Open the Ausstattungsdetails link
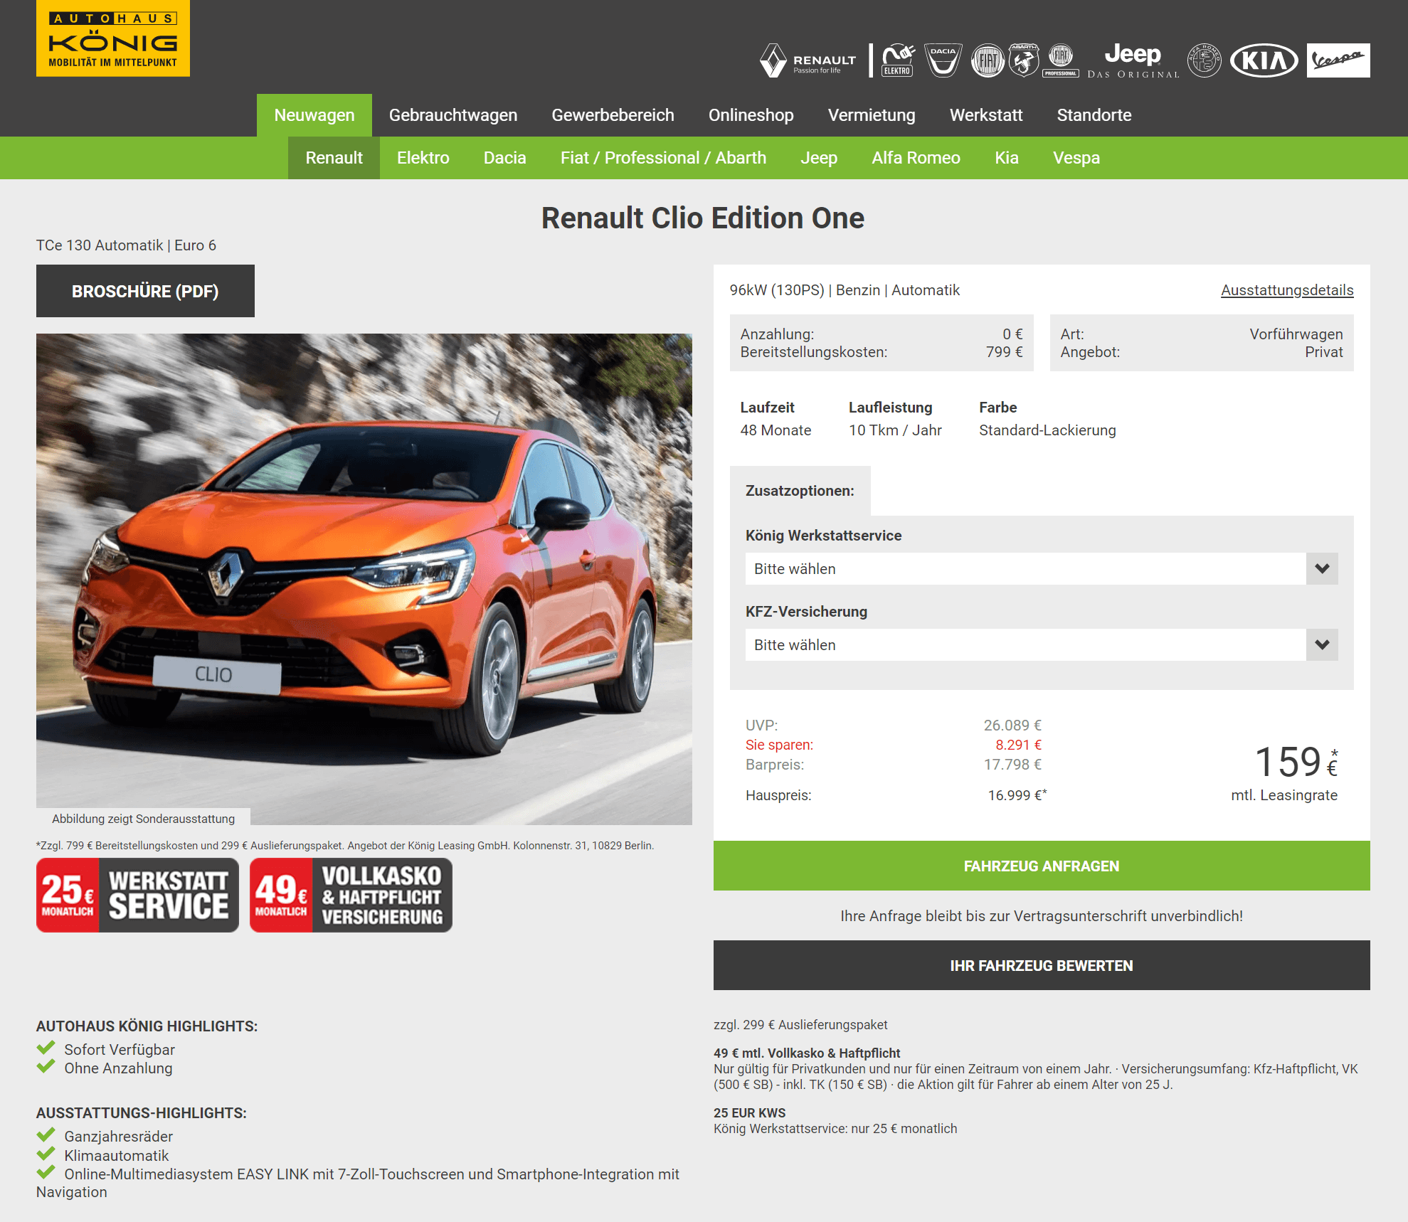The image size is (1408, 1222). pos(1287,290)
